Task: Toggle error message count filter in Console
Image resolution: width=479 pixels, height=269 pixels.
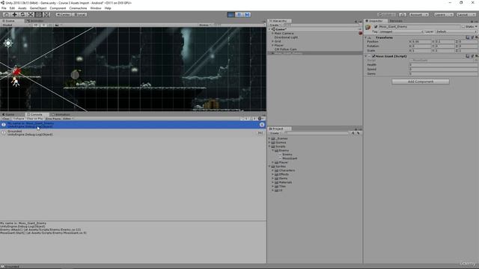Action: click(261, 119)
